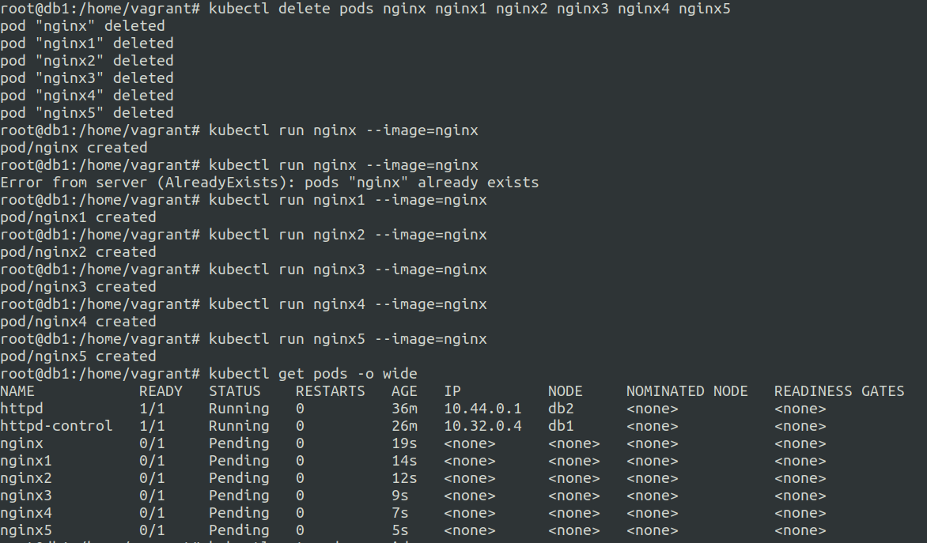The height and width of the screenshot is (543, 927).
Task: Click the AGE column header
Action: (404, 391)
